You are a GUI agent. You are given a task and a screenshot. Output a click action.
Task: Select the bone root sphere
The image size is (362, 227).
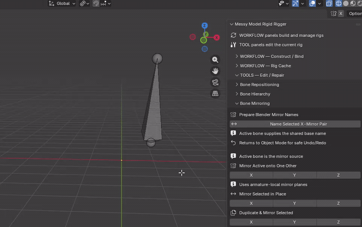151,143
